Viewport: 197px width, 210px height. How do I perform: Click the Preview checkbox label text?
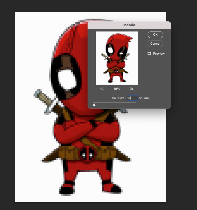[159, 54]
